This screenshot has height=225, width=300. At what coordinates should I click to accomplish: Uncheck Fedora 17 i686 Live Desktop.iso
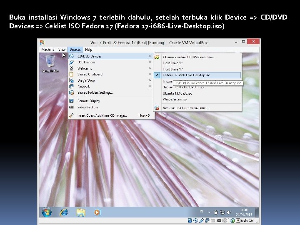click(197, 75)
